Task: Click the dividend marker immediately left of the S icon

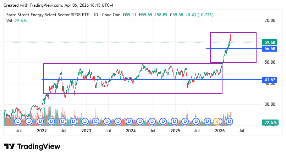Action: pyautogui.click(x=207, y=121)
